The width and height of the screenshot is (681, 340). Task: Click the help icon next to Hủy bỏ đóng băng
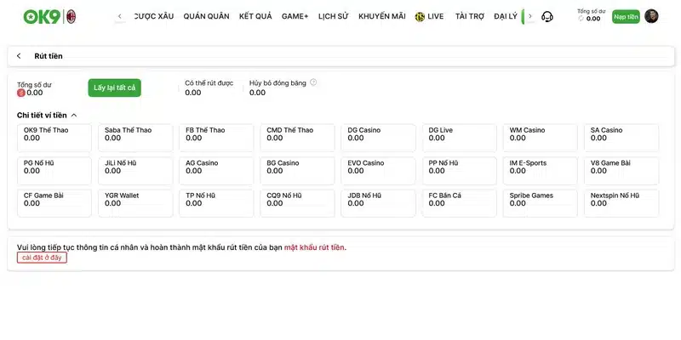point(313,82)
